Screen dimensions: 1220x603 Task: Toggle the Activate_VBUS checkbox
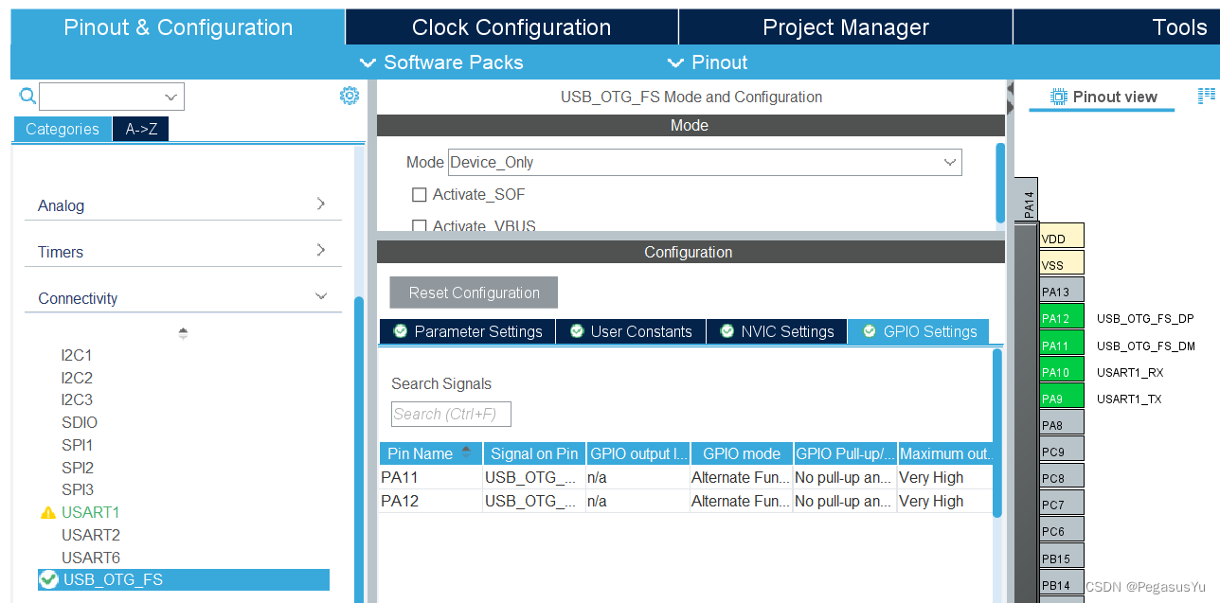(420, 226)
